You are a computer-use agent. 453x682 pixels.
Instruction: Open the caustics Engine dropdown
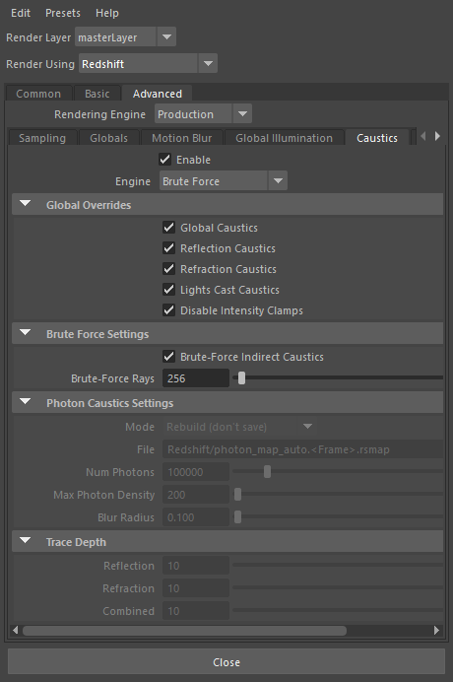[x=224, y=181]
